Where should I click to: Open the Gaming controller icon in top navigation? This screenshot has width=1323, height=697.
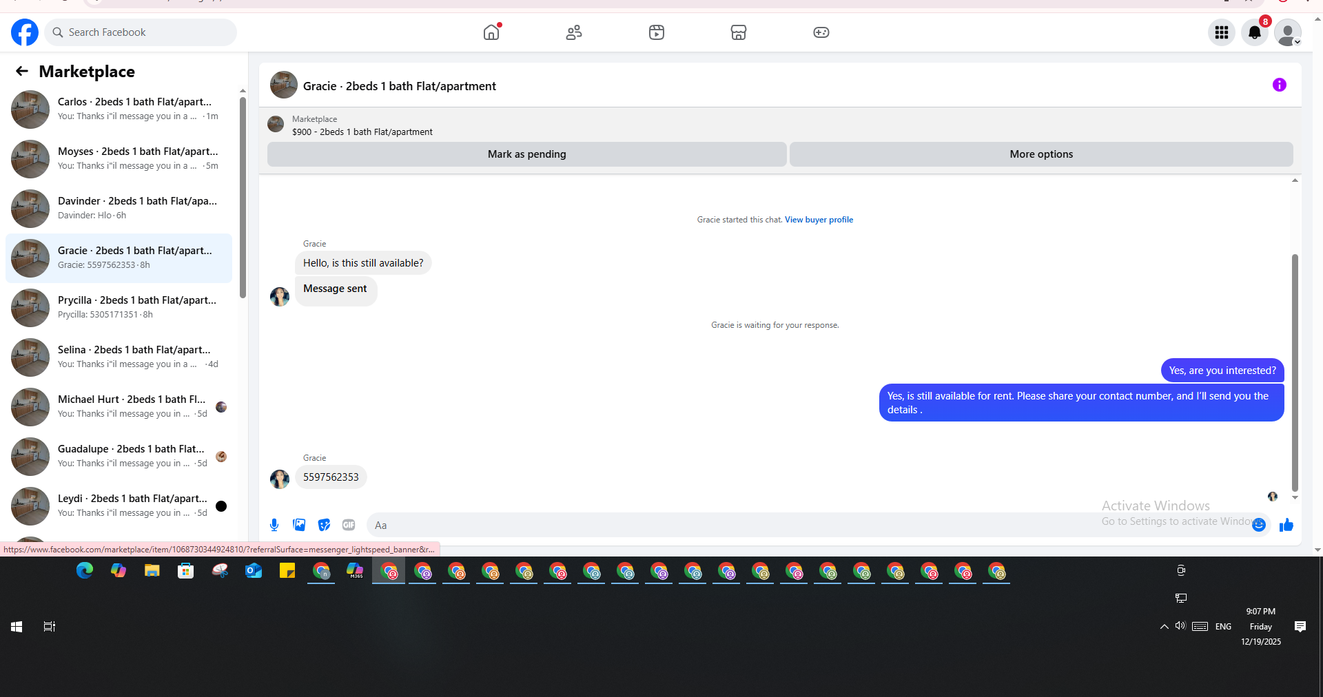pos(821,32)
